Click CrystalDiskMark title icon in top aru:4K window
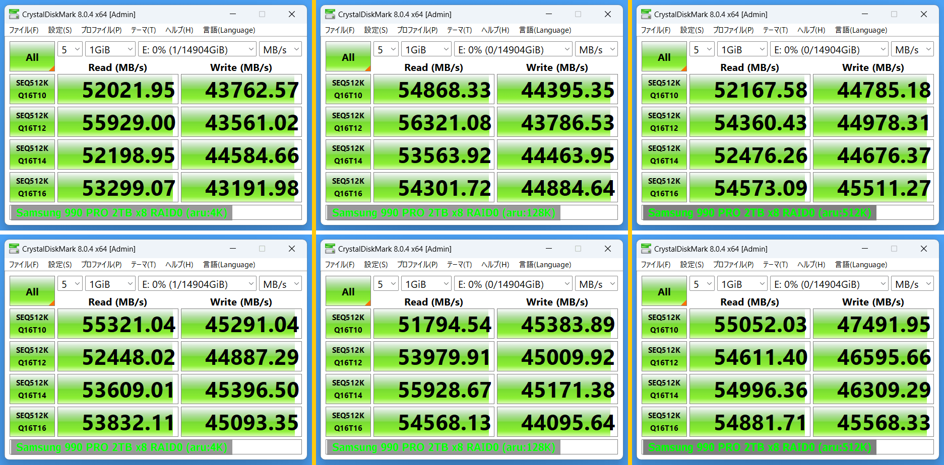The height and width of the screenshot is (465, 944). click(x=14, y=14)
